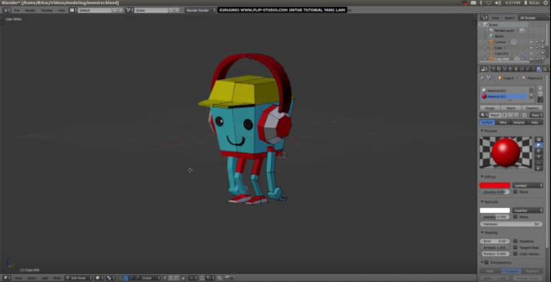Collapse the Preview panel
551x282 pixels.
pyautogui.click(x=482, y=131)
